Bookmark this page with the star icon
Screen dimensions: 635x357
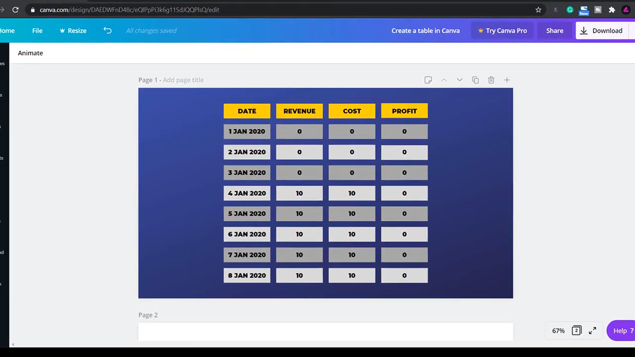coord(538,10)
